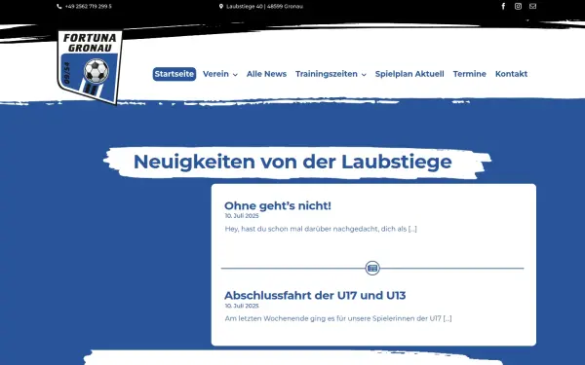Click the email envelope icon
The height and width of the screenshot is (365, 585).
[532, 7]
